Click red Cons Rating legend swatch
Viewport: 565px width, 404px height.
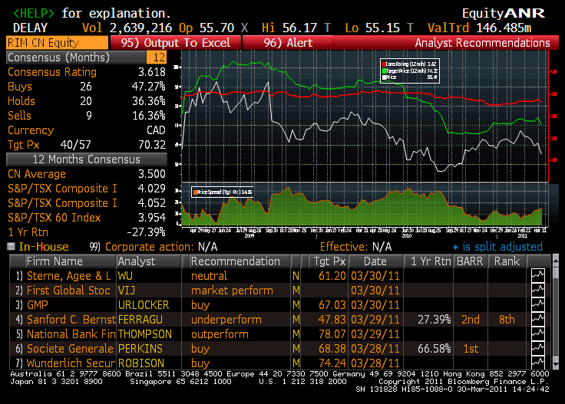(x=384, y=64)
